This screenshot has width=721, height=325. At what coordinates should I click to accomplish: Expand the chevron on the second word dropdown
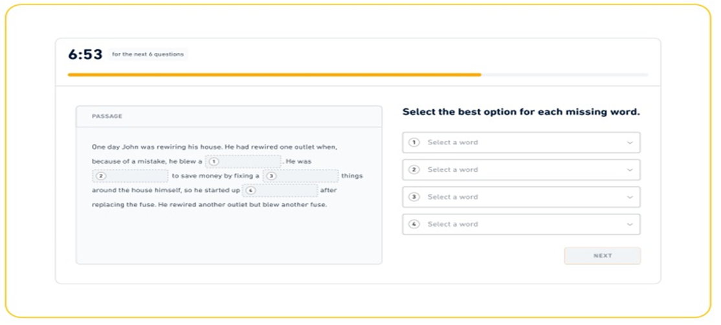[x=630, y=170]
